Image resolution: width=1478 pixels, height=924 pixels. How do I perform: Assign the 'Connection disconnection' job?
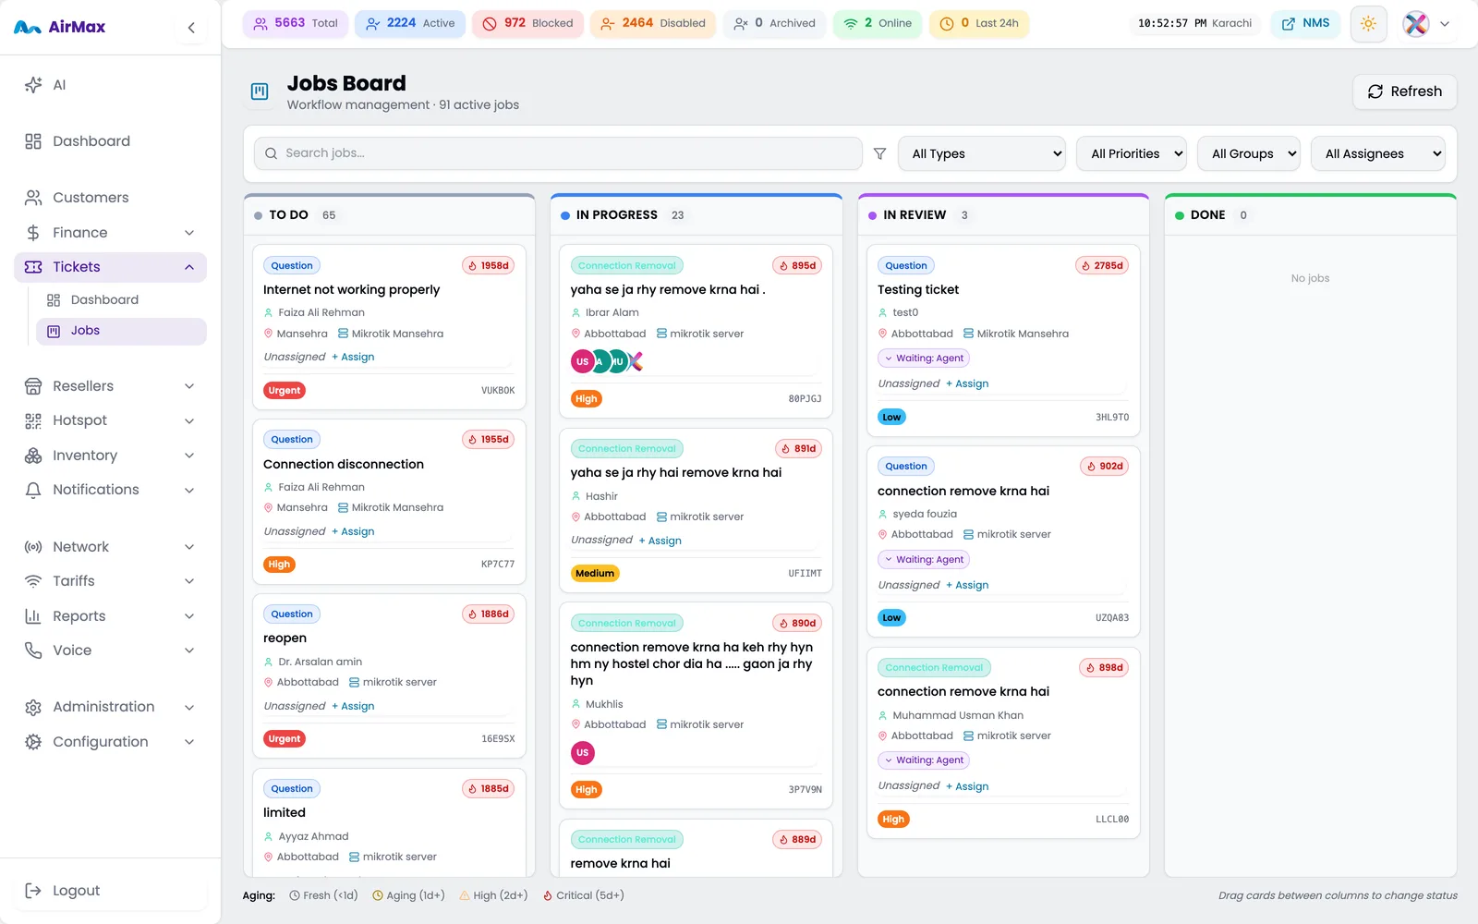pyautogui.click(x=353, y=532)
